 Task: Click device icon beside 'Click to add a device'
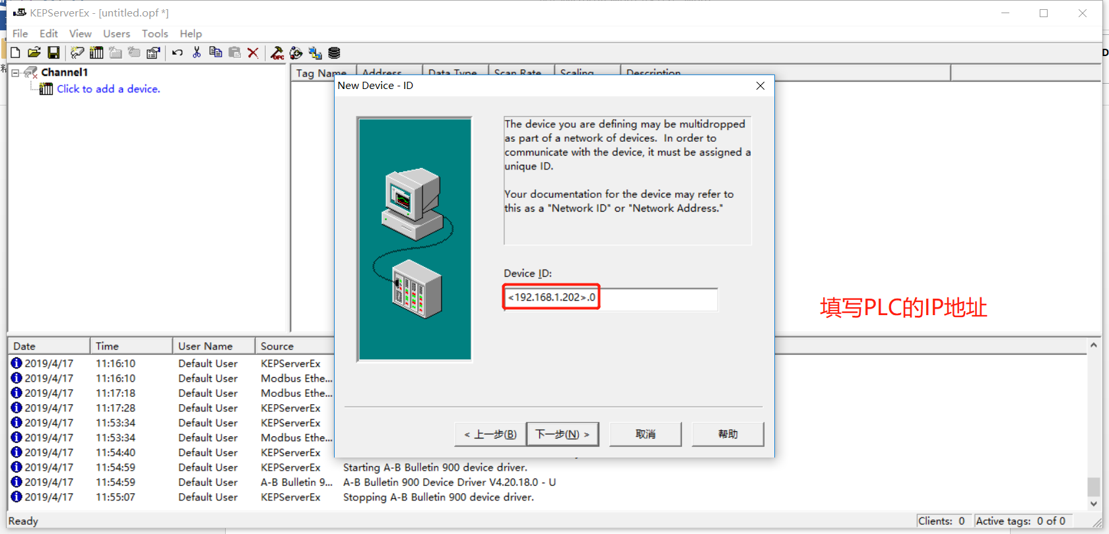tap(46, 89)
